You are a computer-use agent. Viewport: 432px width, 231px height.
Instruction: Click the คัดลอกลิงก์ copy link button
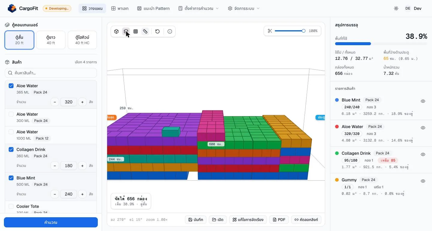tap(306, 220)
